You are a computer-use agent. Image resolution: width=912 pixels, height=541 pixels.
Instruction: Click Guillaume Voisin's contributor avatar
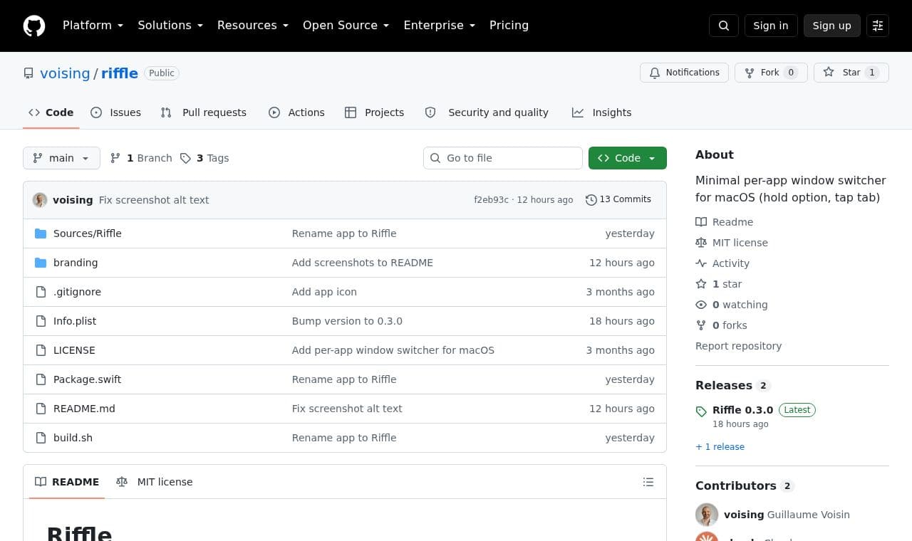707,515
